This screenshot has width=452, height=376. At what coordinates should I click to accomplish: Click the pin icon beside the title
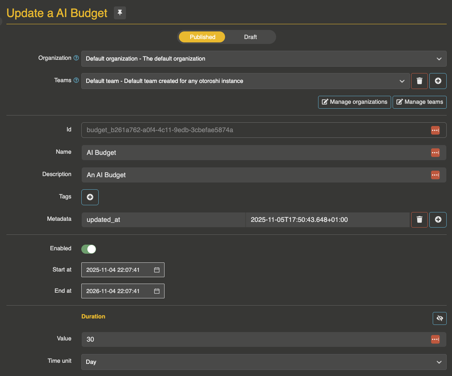120,13
